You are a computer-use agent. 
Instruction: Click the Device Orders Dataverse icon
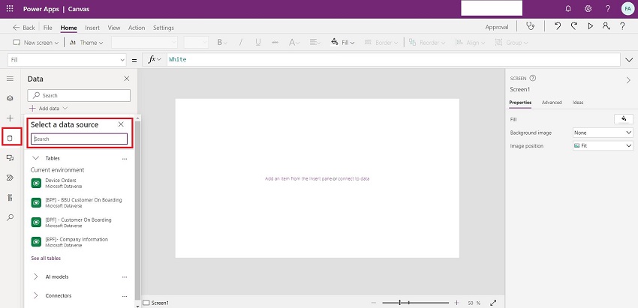point(36,184)
